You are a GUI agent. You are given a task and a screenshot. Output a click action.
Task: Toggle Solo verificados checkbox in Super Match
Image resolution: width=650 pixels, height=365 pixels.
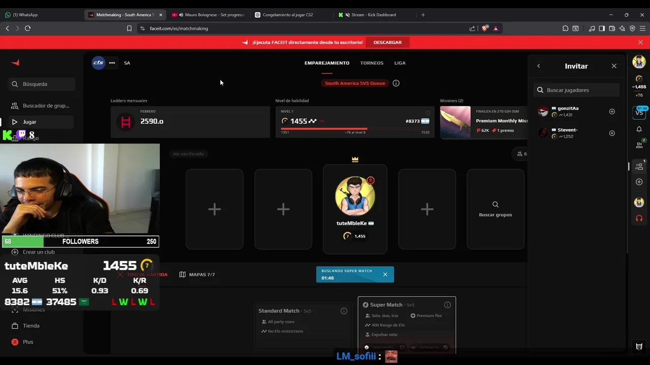[402, 347]
